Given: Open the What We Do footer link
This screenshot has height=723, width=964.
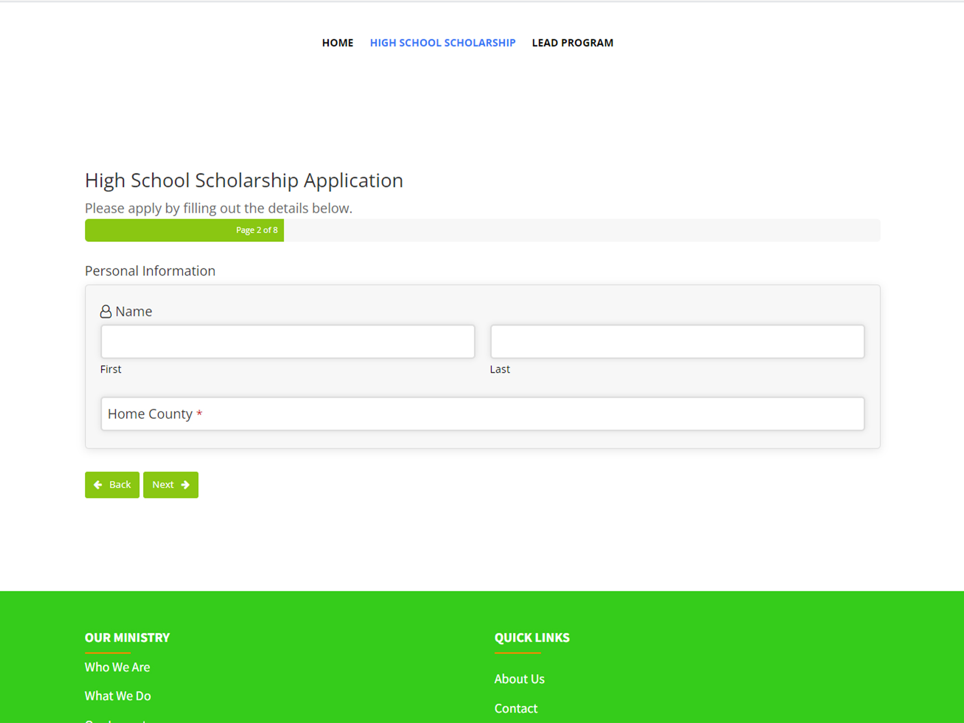Looking at the screenshot, I should 118,696.
